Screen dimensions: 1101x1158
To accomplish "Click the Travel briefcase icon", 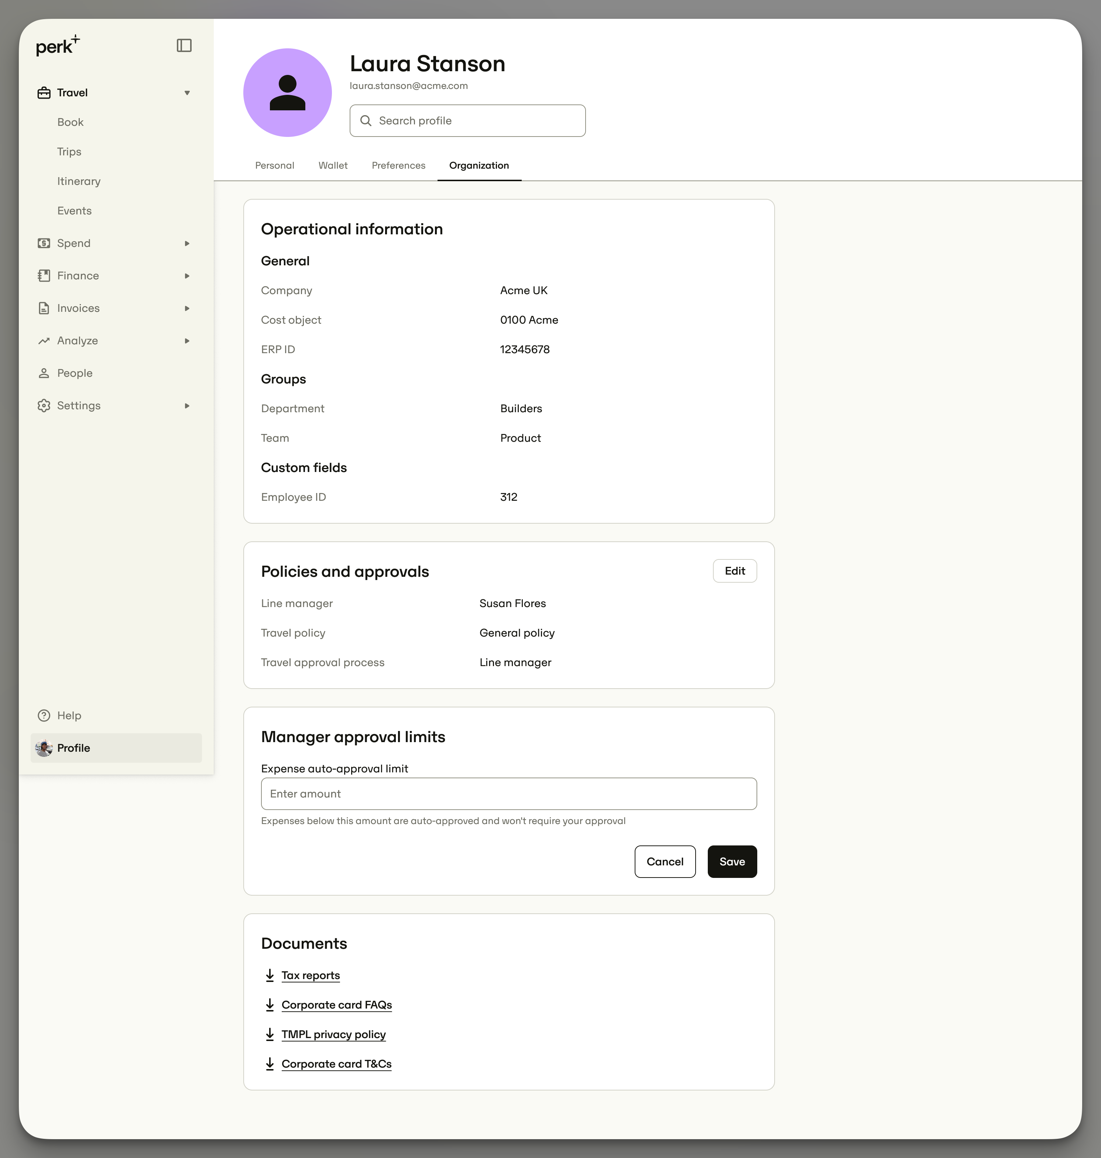I will (44, 93).
